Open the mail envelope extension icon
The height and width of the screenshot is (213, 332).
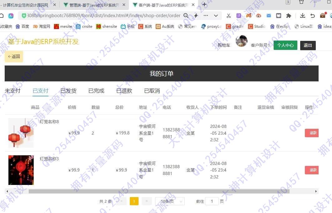[269, 16]
